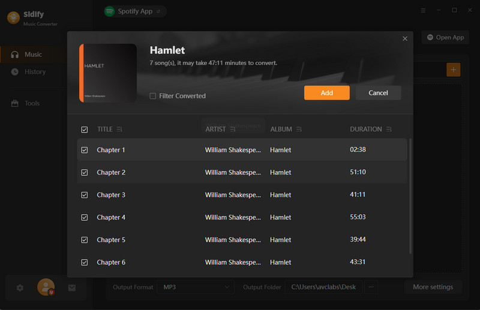Sort by the ALBUM column sort icon
Image resolution: width=480 pixels, height=310 pixels.
(299, 130)
